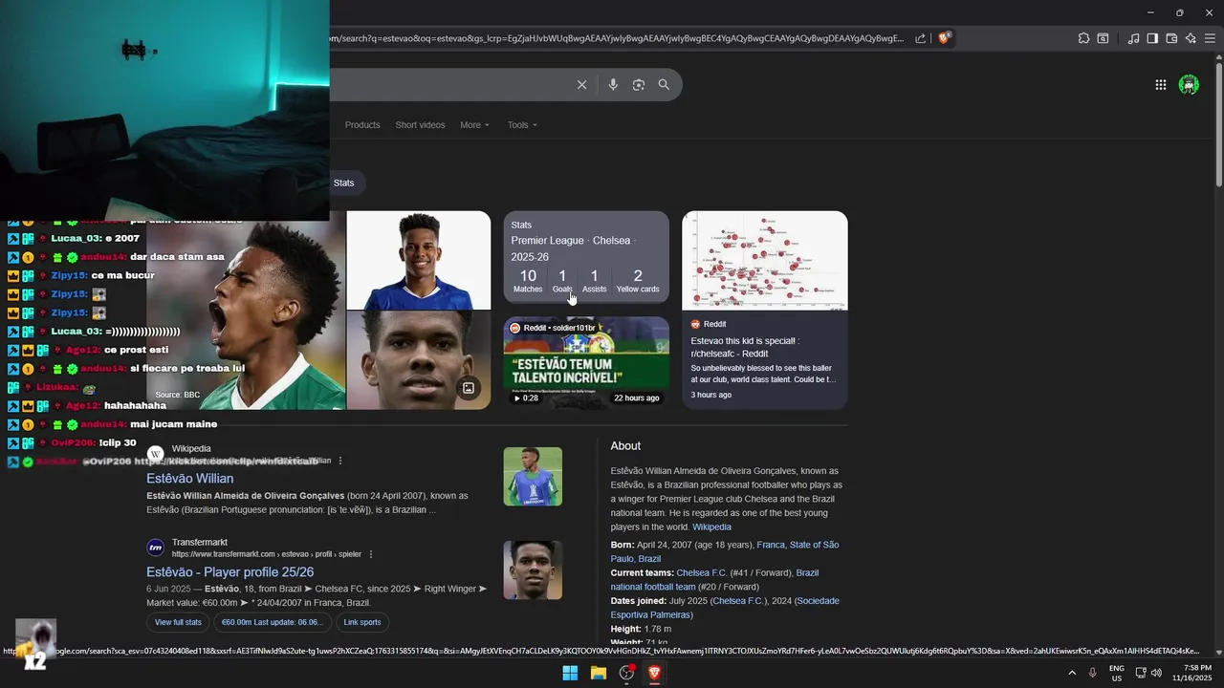Play the Reddit soldier101br video
The height and width of the screenshot is (688, 1224).
[x=586, y=362]
